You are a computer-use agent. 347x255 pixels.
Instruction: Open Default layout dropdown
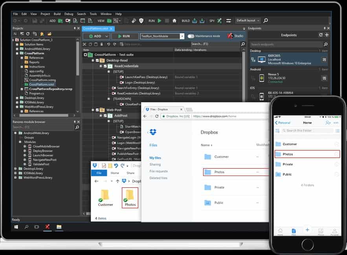click(x=248, y=20)
